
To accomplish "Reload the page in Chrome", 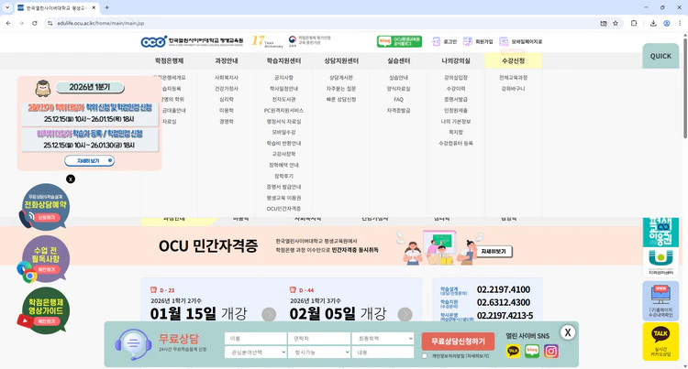I will [x=35, y=23].
